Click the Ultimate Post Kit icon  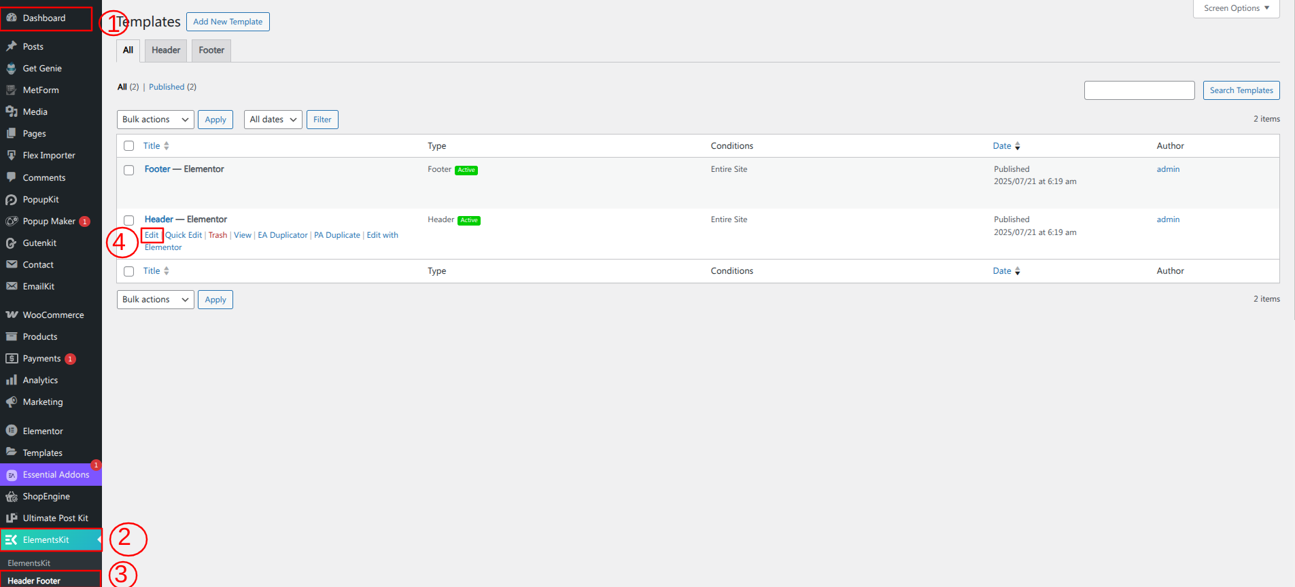coord(12,518)
